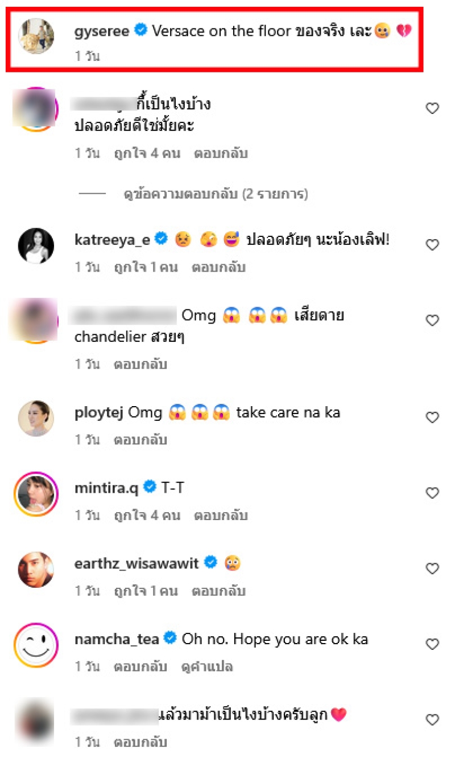View namcha_tea's smiley story avatar
The width and height of the screenshot is (455, 757).
(36, 645)
